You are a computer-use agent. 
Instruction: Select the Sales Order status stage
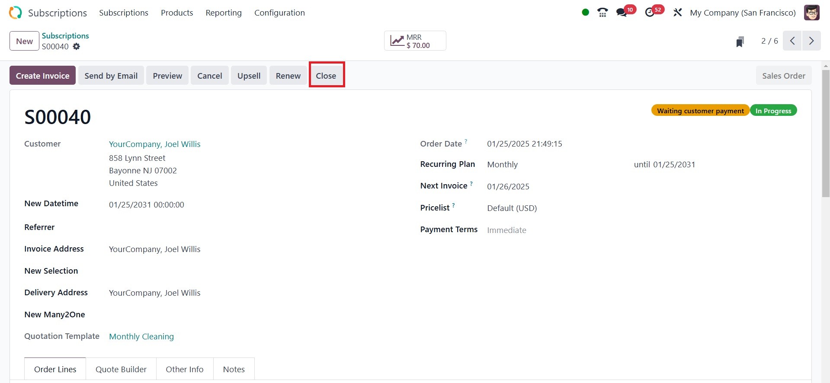(784, 76)
